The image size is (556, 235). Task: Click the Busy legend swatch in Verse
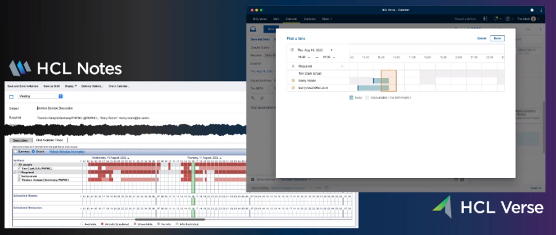click(351, 97)
